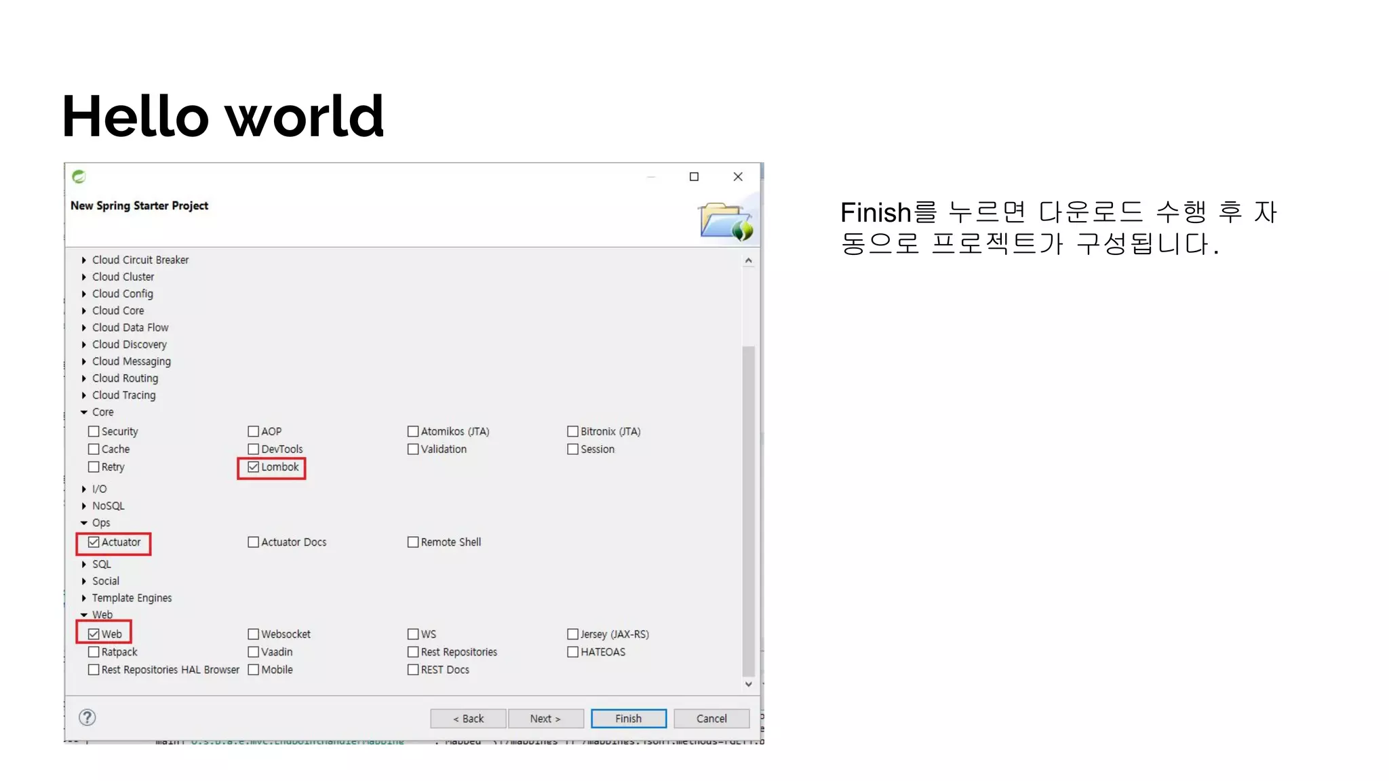Click Finish to create the project
Screen dimensions: 1389x781
click(x=629, y=719)
